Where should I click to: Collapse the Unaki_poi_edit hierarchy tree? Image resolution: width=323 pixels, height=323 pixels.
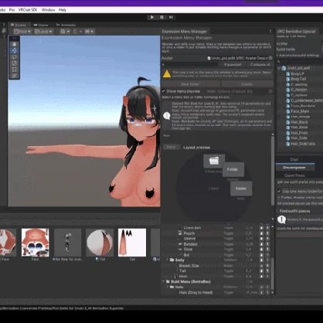click(x=279, y=68)
